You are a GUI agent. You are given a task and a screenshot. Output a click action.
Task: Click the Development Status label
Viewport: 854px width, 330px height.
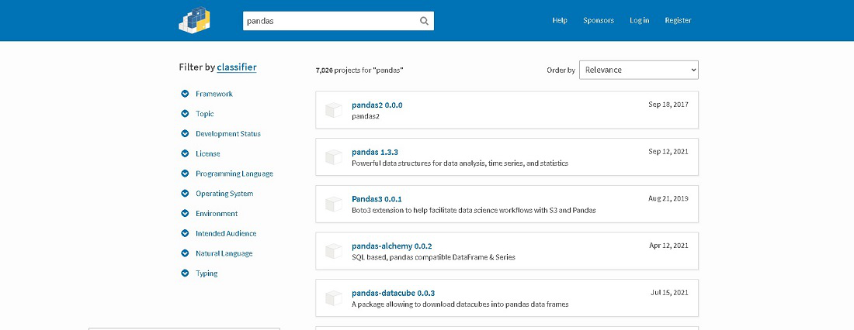(228, 134)
